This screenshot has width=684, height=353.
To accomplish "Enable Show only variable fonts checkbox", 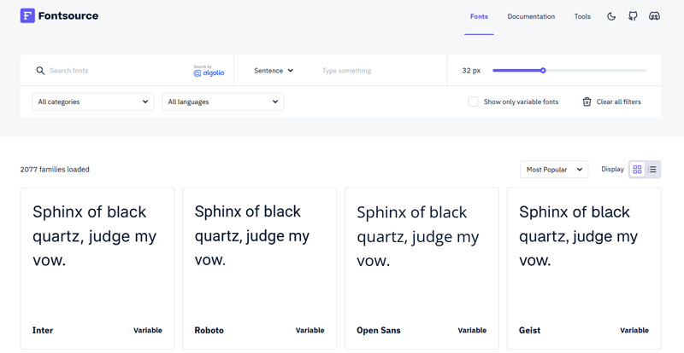I will pyautogui.click(x=473, y=101).
